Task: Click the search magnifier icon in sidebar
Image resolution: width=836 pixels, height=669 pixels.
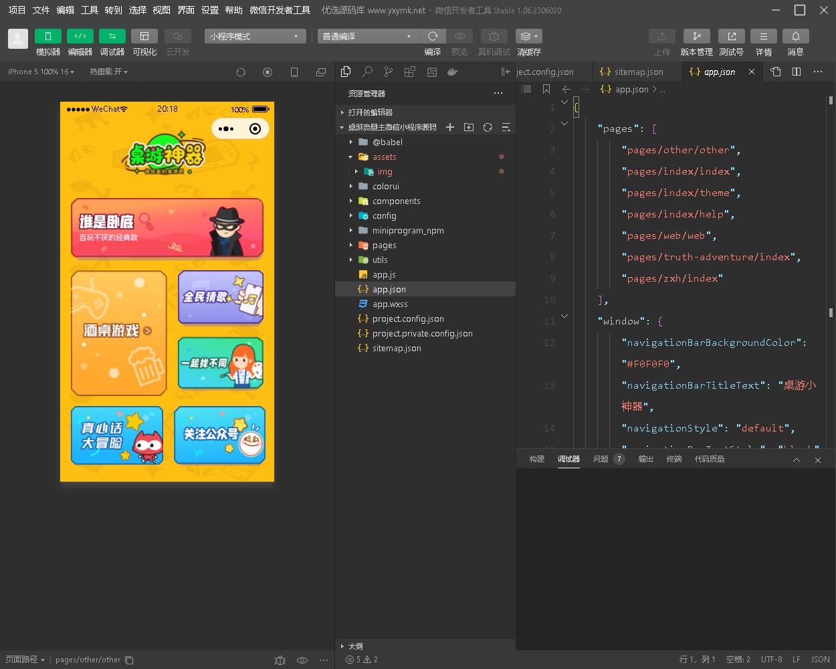Action: click(367, 72)
